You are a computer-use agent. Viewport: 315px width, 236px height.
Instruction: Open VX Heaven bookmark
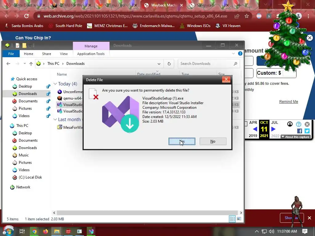click(228, 26)
